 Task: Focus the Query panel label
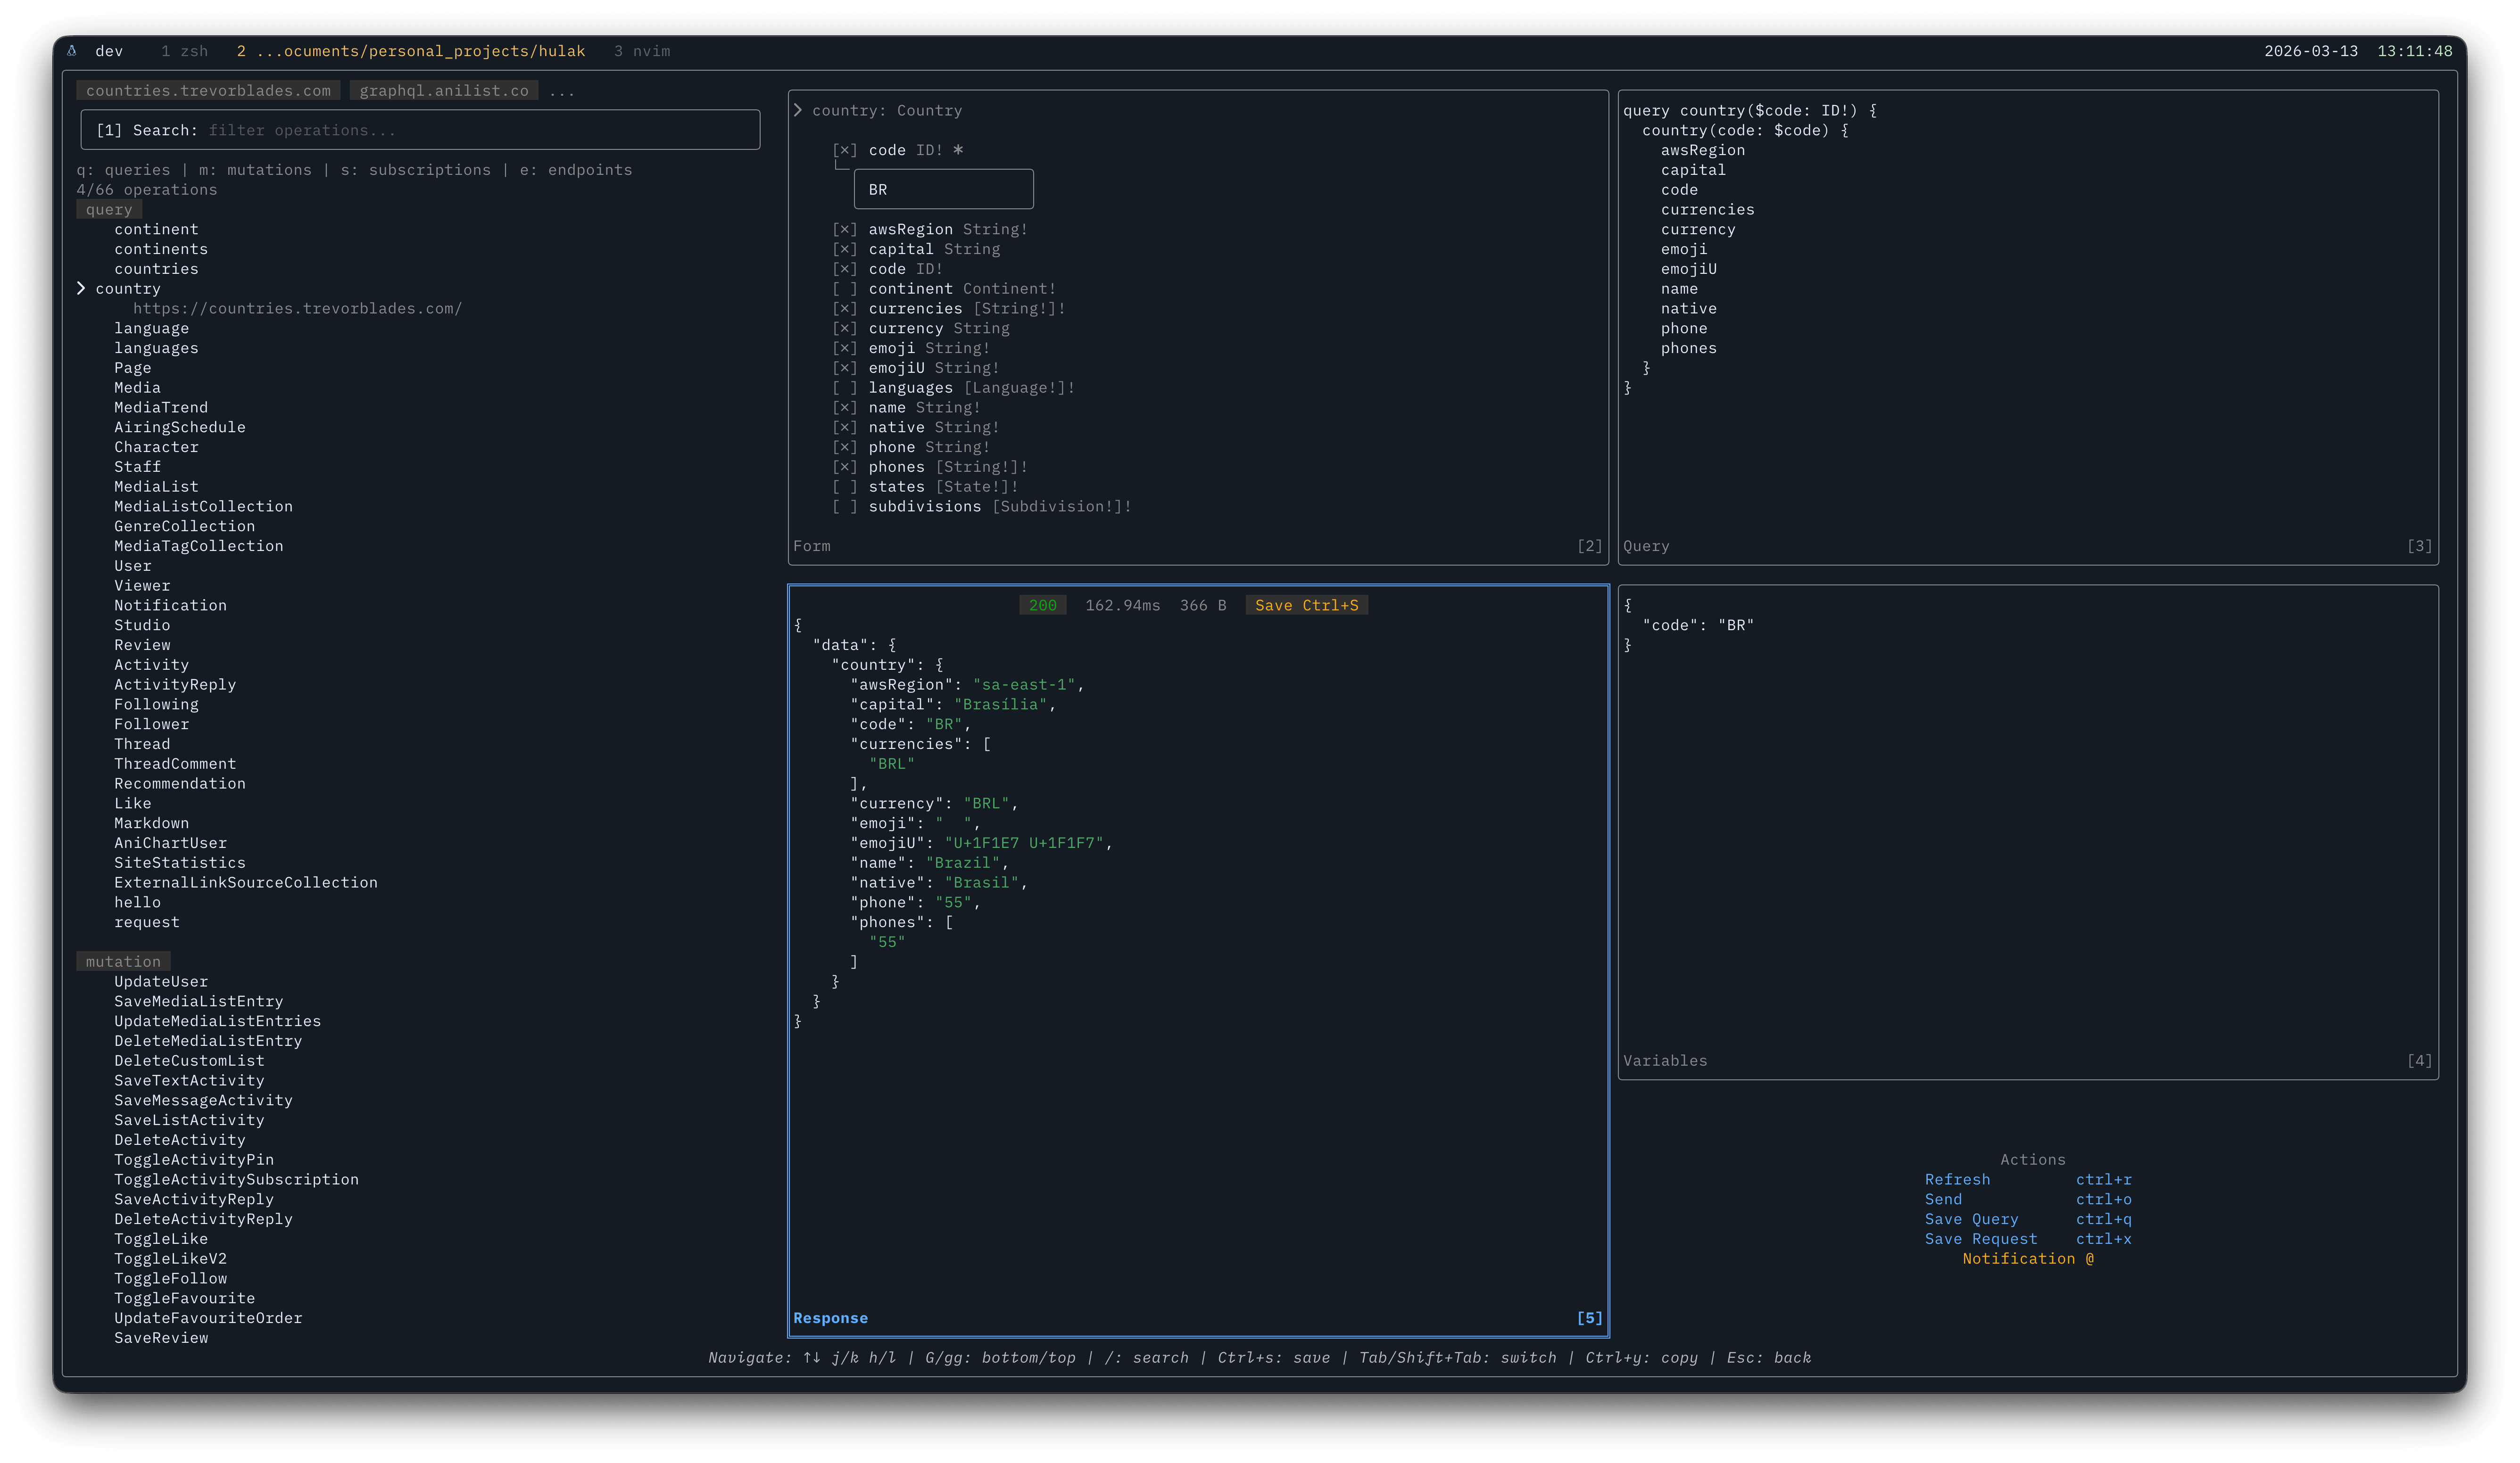(1646, 547)
